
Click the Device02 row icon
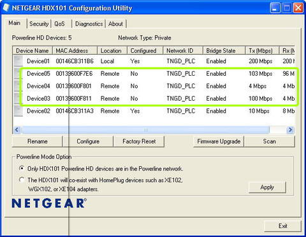[x=18, y=111]
